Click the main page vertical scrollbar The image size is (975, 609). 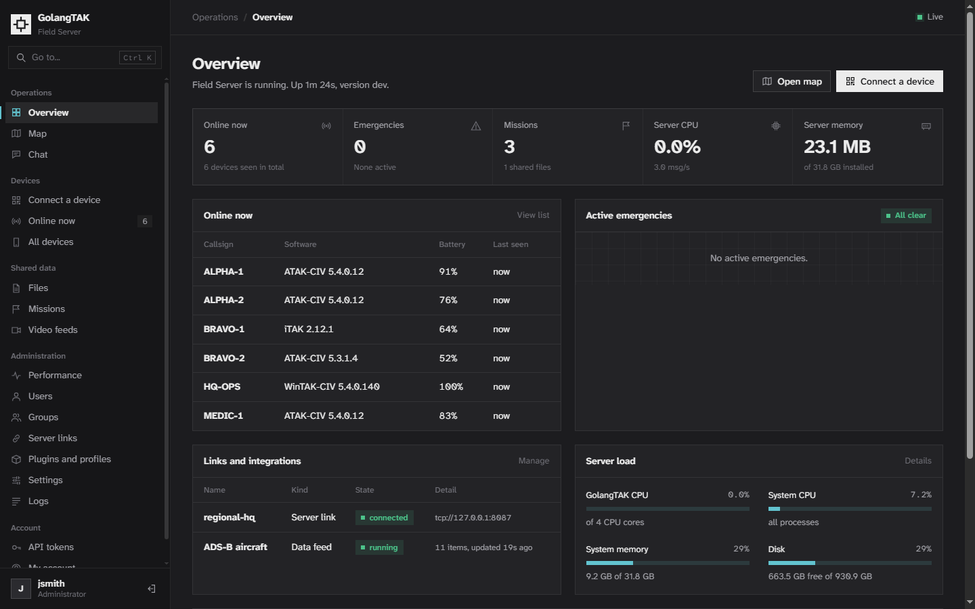[x=970, y=237]
